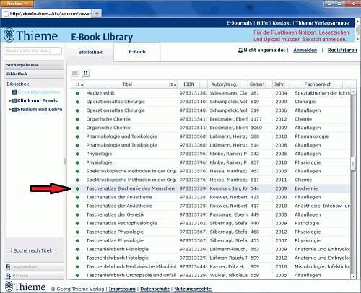The image size is (361, 293).
Task: Sort by Fachbereich column header
Action: (318, 84)
